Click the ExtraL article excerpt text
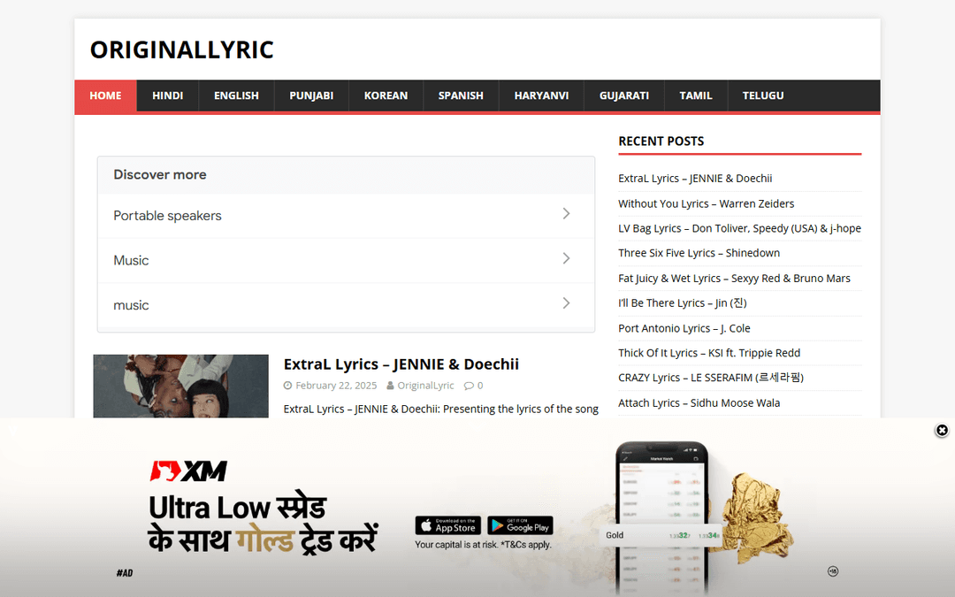955x597 pixels. (441, 409)
